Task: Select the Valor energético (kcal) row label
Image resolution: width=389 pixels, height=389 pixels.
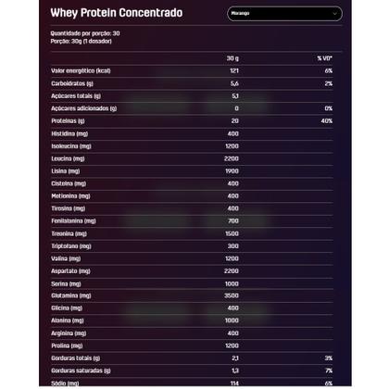Action: (x=81, y=70)
